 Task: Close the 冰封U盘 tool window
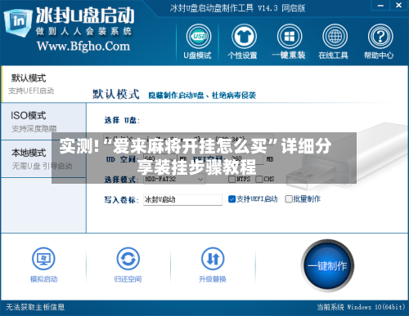(398, 5)
